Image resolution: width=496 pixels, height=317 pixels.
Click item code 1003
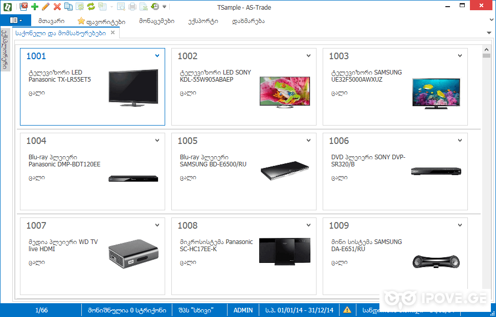click(x=339, y=56)
